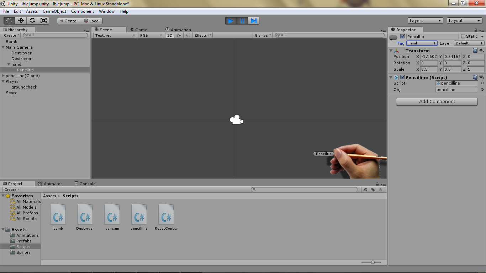Select the Move tool
486x273 pixels.
coord(21,21)
